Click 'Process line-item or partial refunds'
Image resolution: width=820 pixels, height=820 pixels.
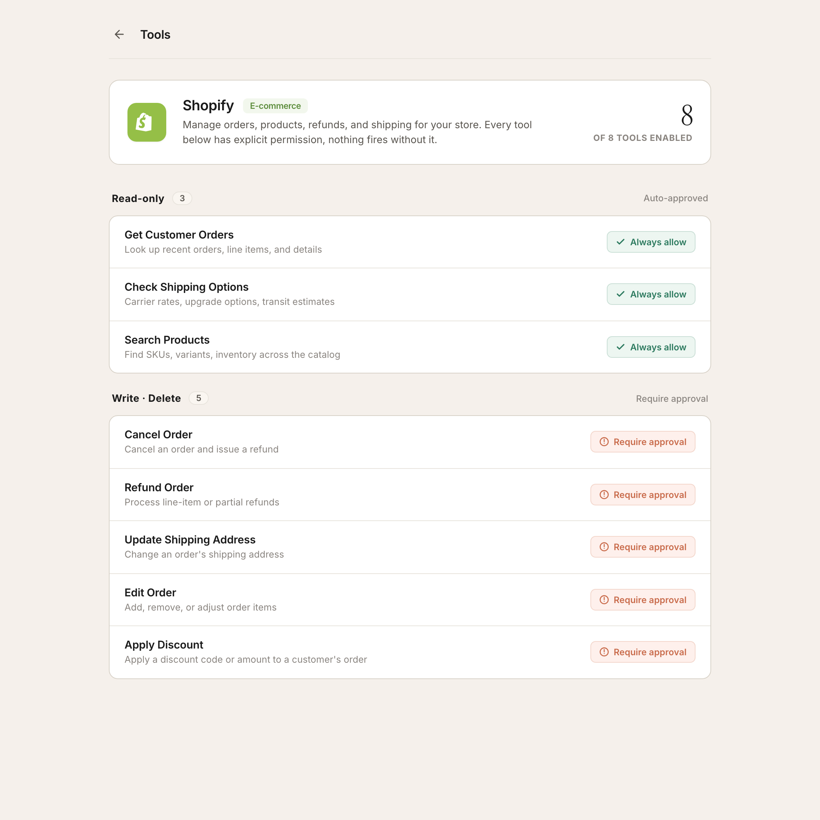click(x=202, y=502)
